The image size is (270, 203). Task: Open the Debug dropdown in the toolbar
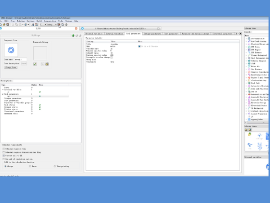click(52, 25)
